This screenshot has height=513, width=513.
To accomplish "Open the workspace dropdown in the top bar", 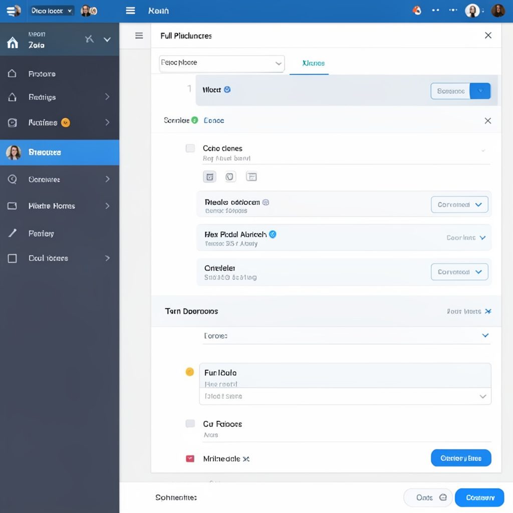I will [51, 11].
